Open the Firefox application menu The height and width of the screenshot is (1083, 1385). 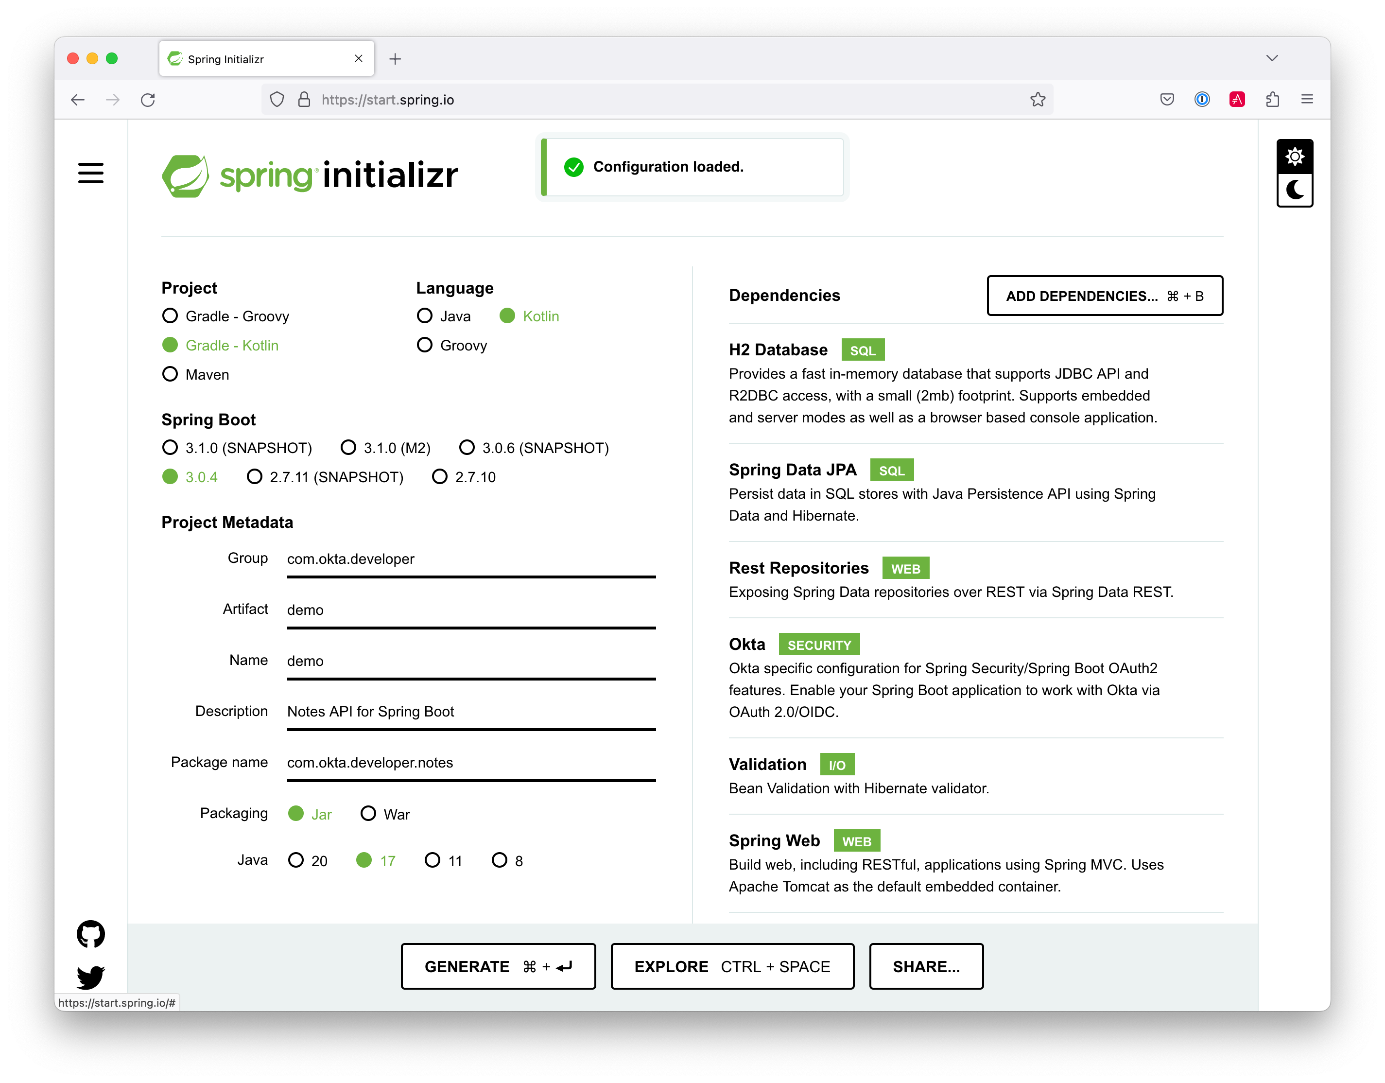tap(1307, 100)
